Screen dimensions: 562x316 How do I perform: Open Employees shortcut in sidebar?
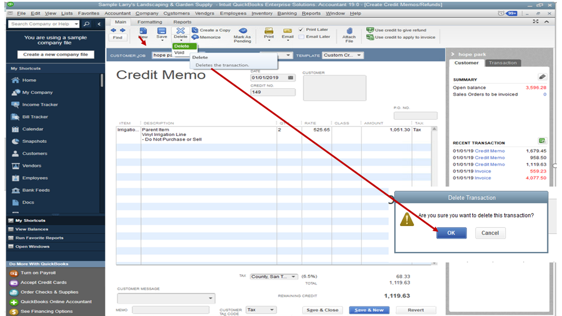coord(35,178)
